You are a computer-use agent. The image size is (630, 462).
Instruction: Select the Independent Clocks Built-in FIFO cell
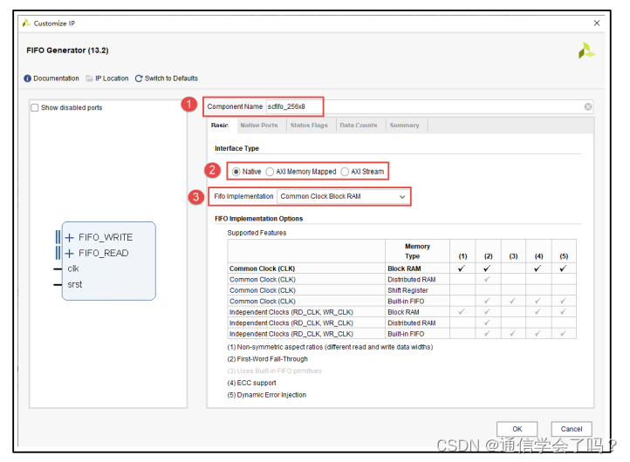pyautogui.click(x=417, y=334)
